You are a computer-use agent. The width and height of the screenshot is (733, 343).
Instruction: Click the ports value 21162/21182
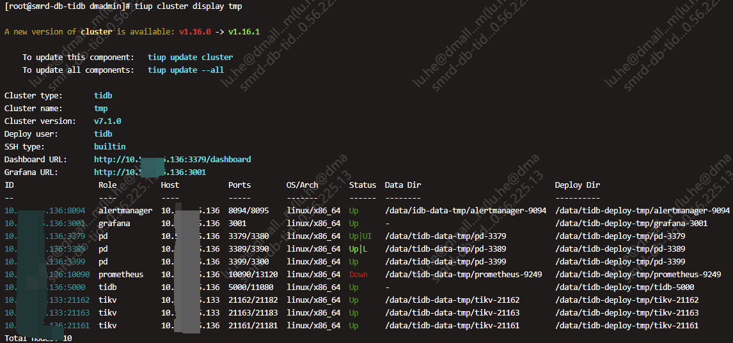click(x=253, y=300)
